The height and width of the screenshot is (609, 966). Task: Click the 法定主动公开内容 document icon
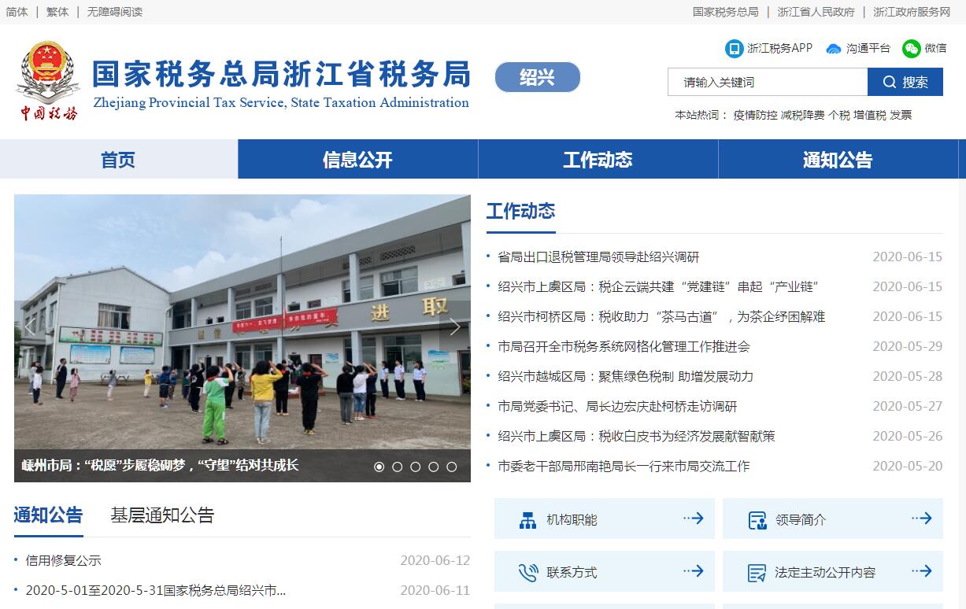757,573
